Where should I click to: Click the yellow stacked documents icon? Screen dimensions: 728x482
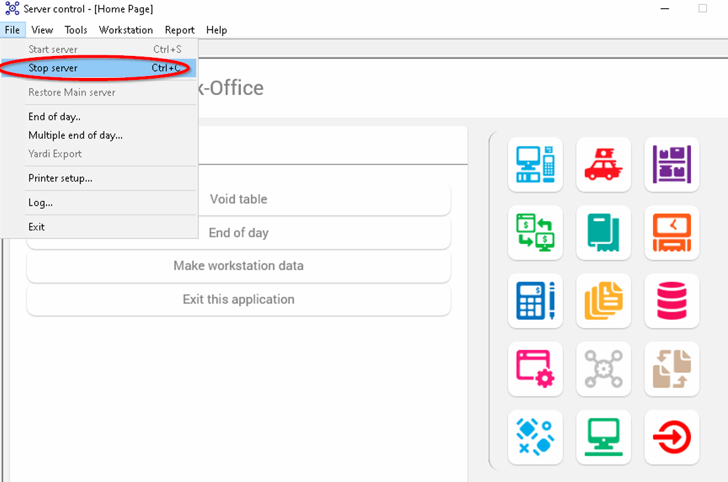pyautogui.click(x=604, y=300)
